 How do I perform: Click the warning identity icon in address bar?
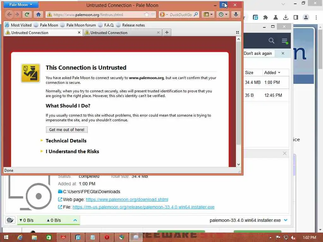click(x=49, y=14)
